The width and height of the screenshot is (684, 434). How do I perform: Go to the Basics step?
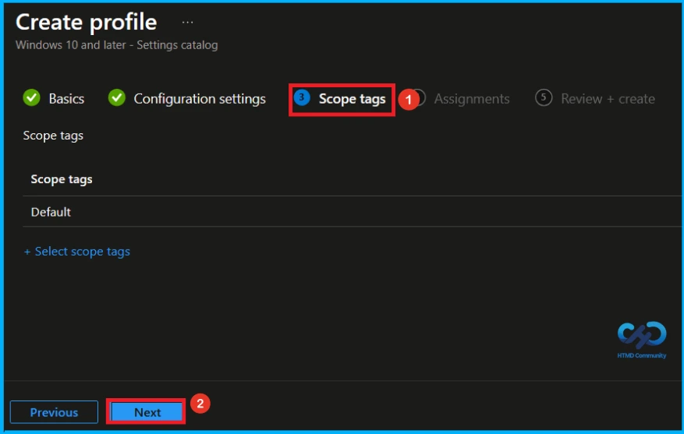(x=66, y=99)
